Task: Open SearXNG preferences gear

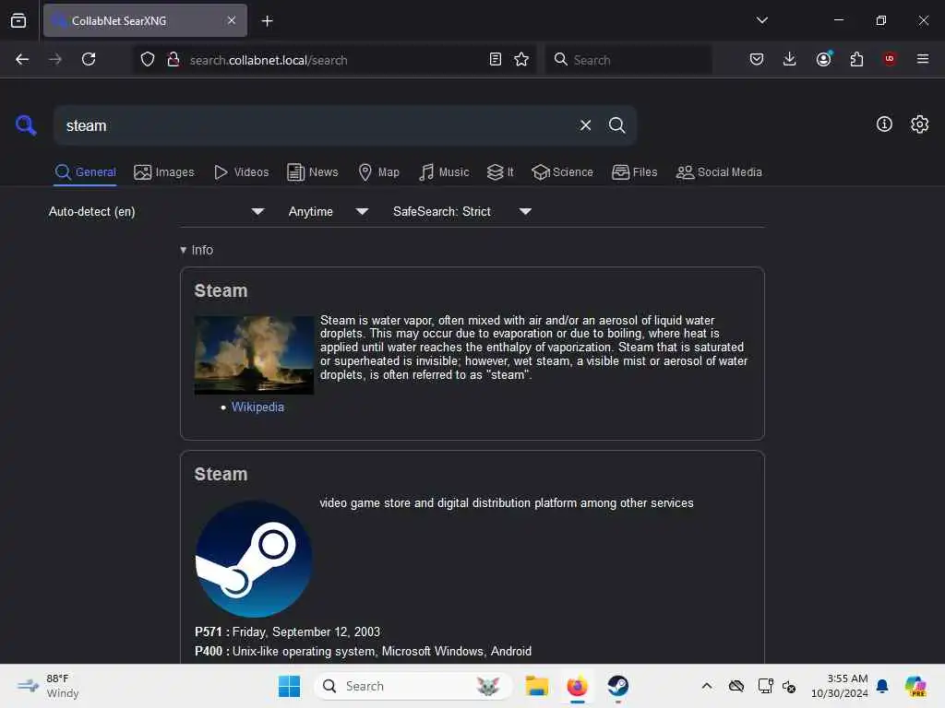Action: pyautogui.click(x=919, y=124)
